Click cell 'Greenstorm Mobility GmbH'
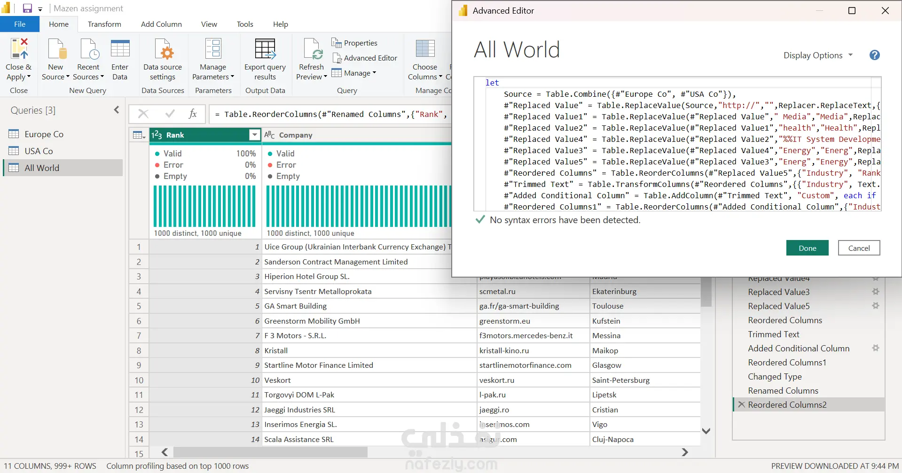The width and height of the screenshot is (902, 473). [369, 321]
